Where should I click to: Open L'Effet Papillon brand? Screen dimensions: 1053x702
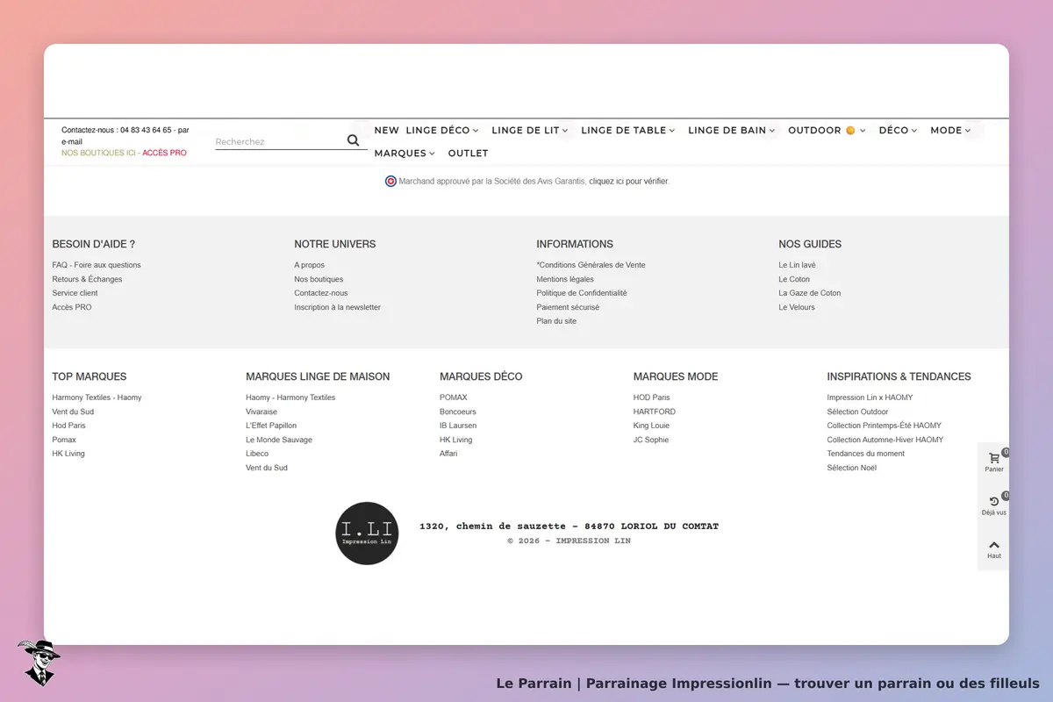pos(271,426)
